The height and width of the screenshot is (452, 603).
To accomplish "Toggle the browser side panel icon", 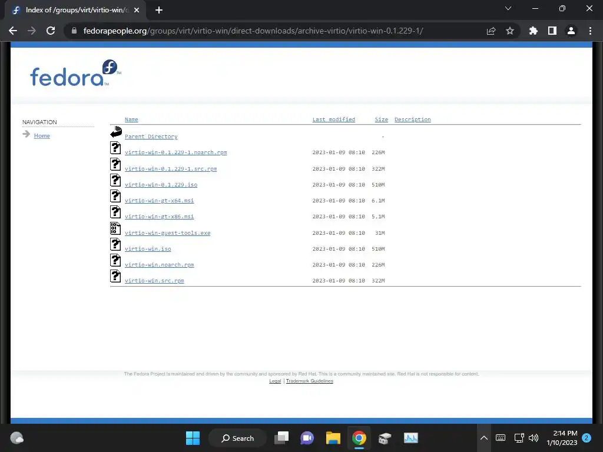I will click(x=552, y=31).
